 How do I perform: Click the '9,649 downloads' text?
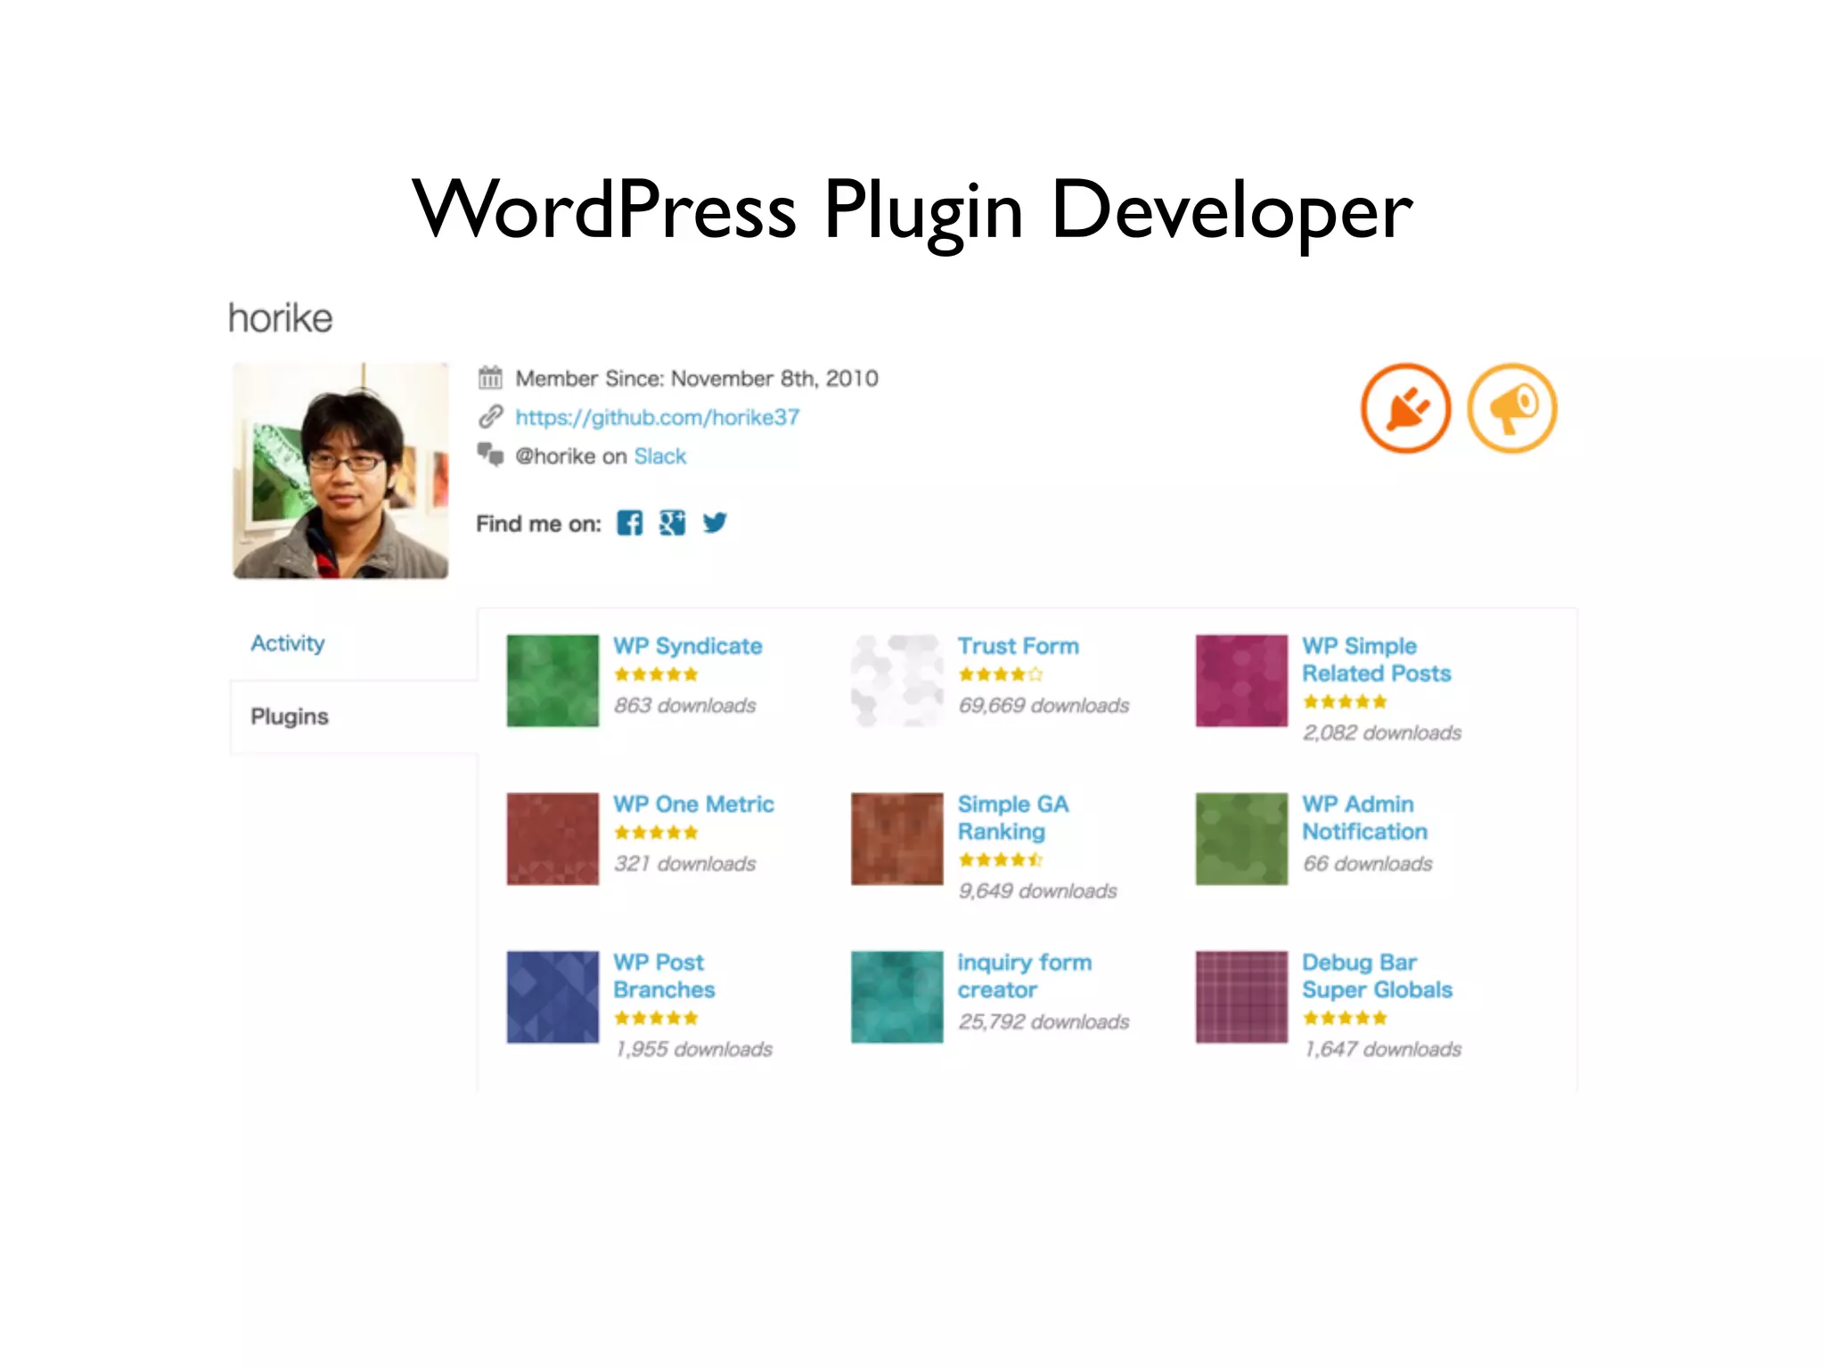click(x=1037, y=891)
